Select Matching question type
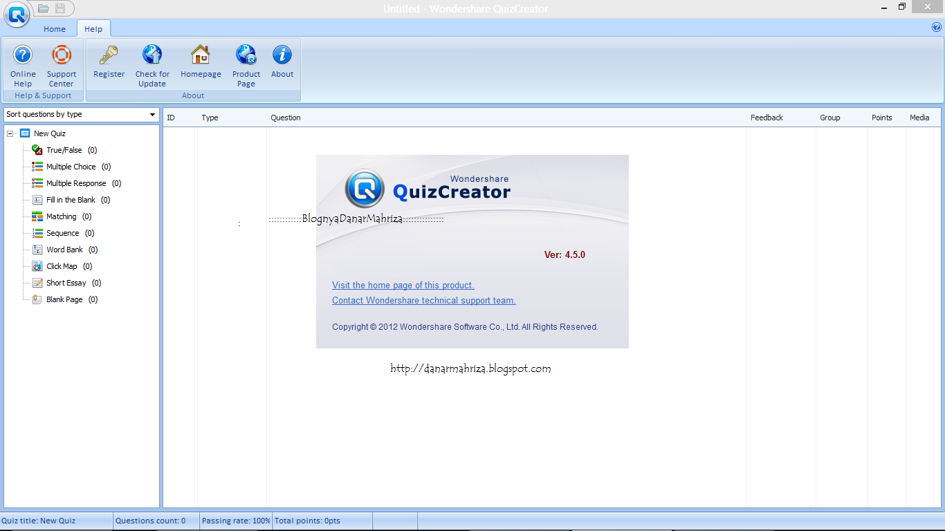945x531 pixels. (x=62, y=216)
